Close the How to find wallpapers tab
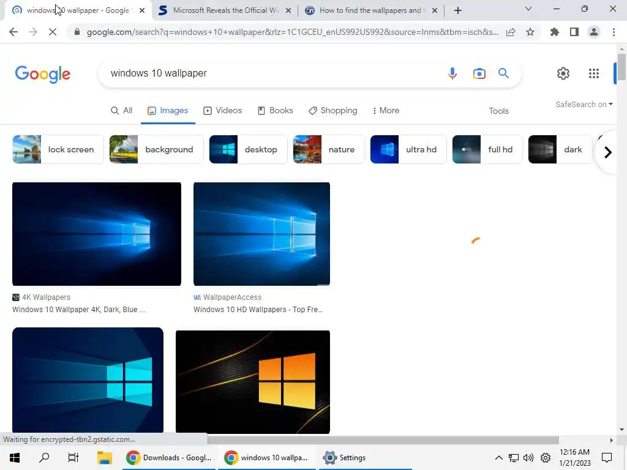 click(435, 10)
